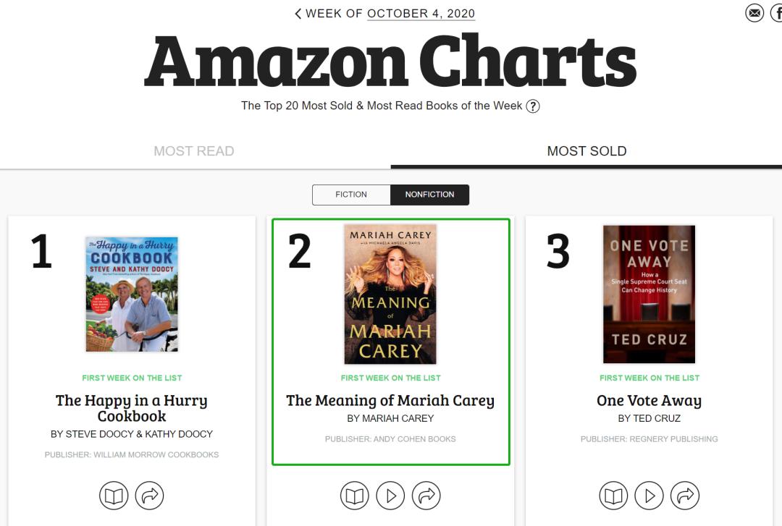Share The Happy in a Hurry Cookbook
The height and width of the screenshot is (526, 782).
pos(150,496)
